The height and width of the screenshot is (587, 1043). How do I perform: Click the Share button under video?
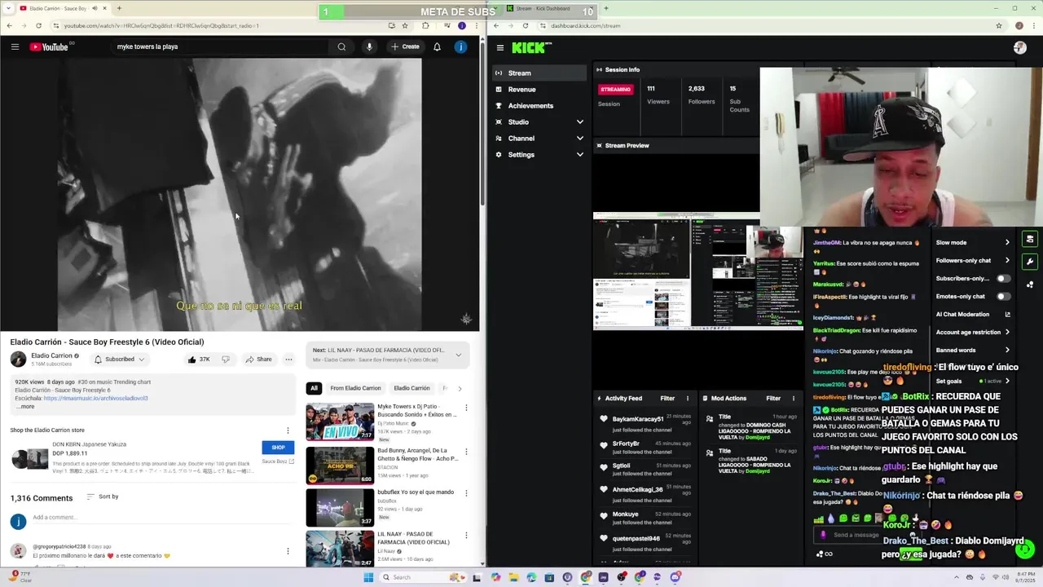click(258, 360)
